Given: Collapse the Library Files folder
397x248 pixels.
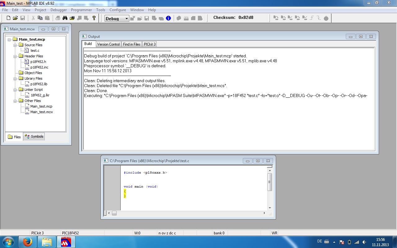Looking at the screenshot, I should coord(15,79).
